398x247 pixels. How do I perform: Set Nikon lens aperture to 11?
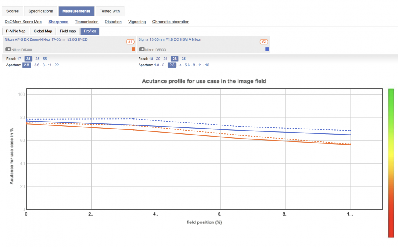point(49,65)
